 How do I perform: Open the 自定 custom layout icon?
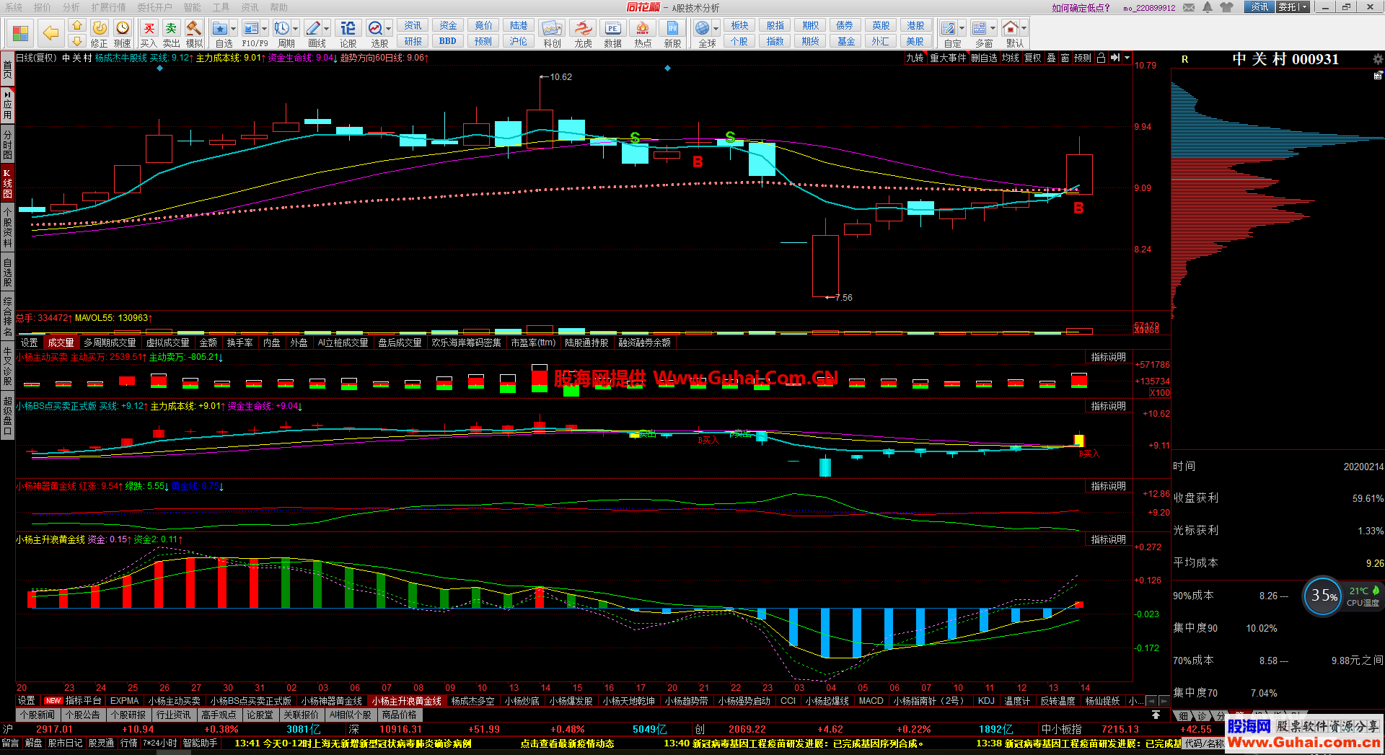(x=949, y=28)
